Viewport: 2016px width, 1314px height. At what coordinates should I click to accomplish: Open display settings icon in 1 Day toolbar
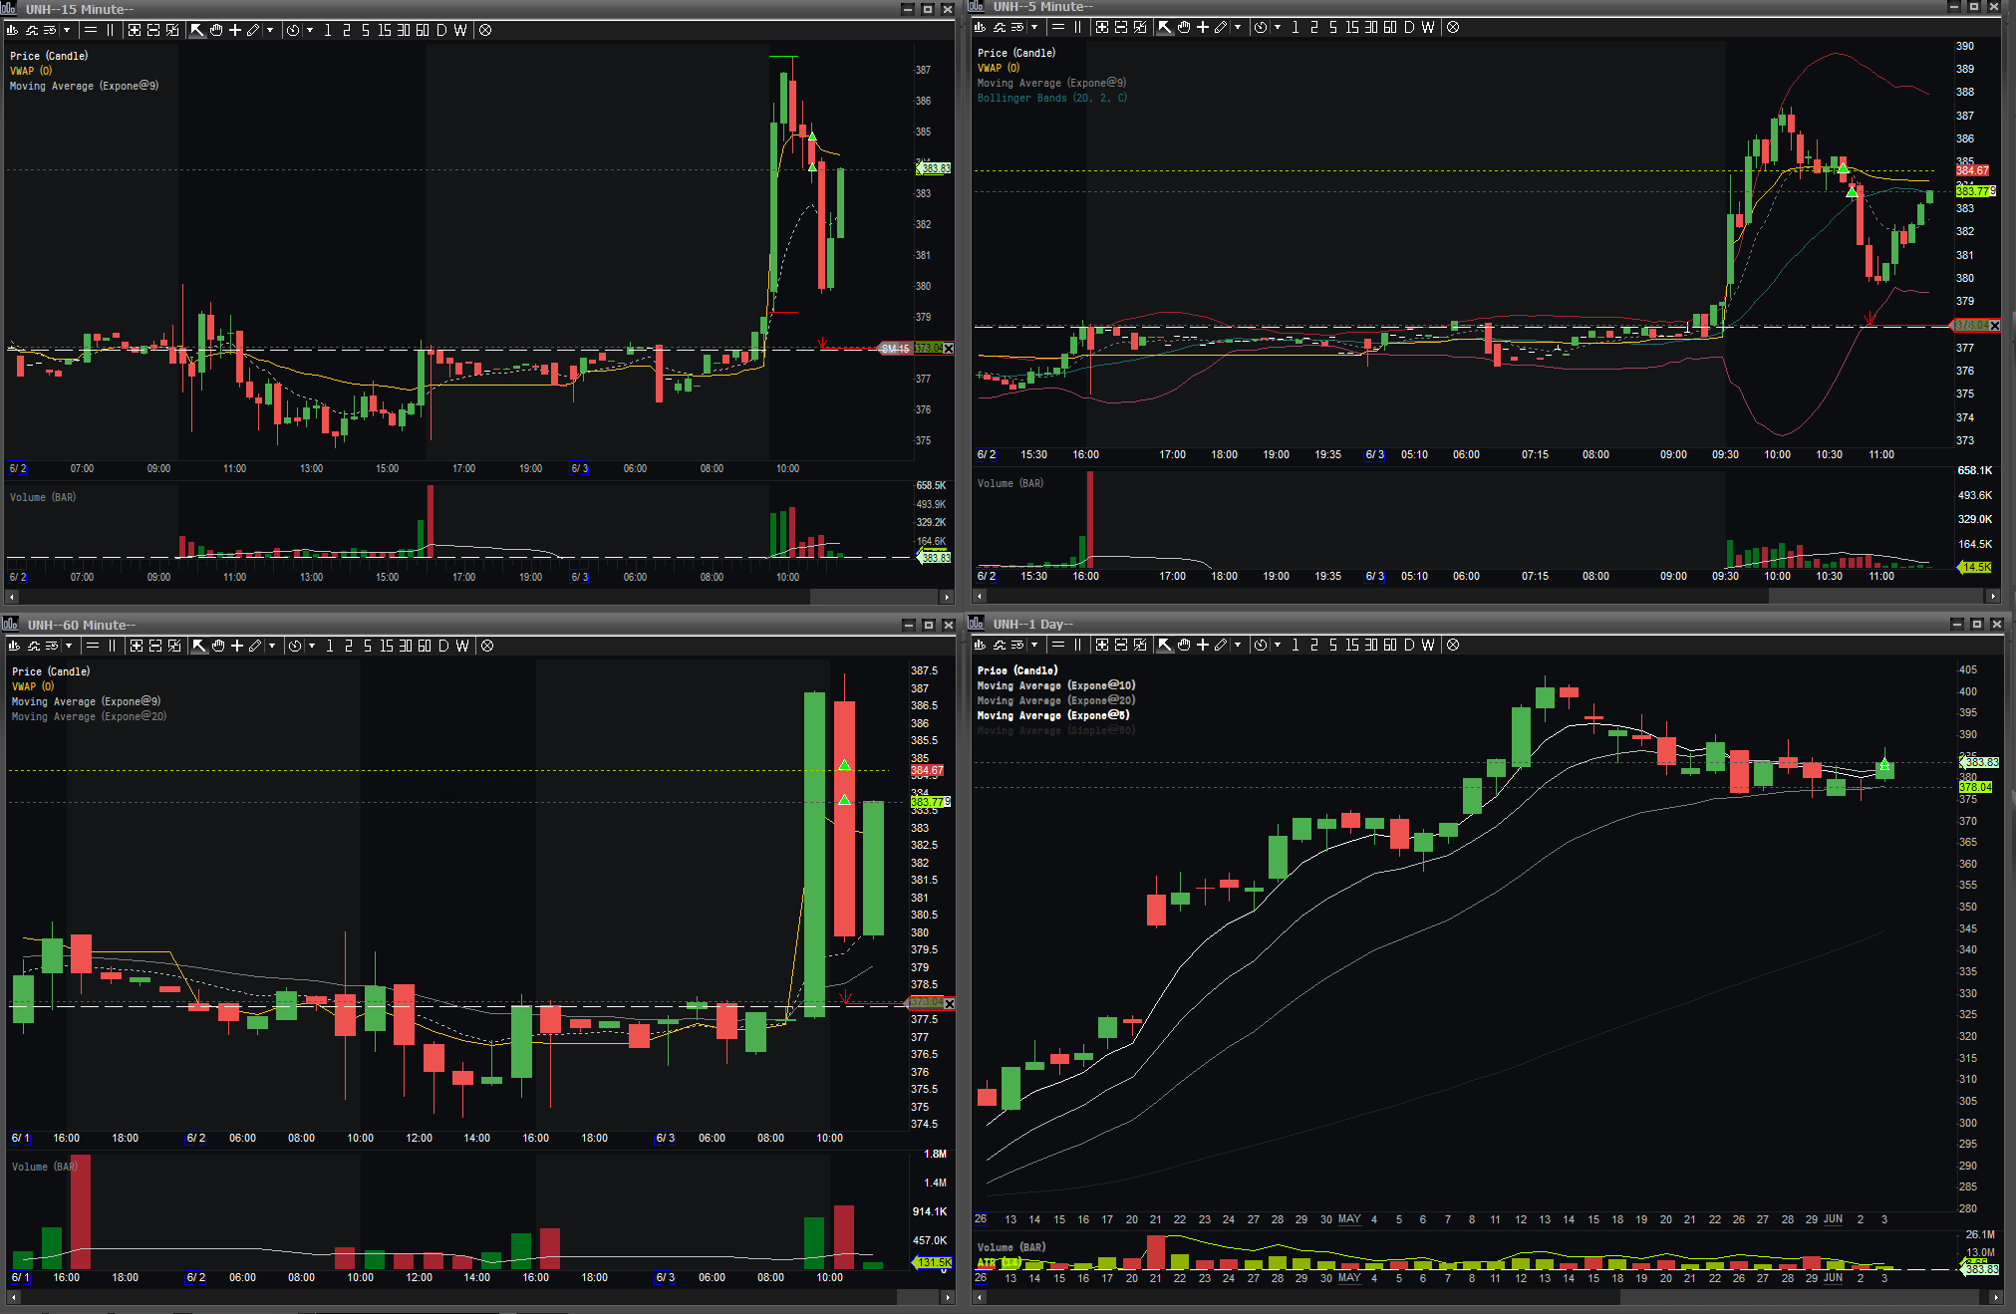pyautogui.click(x=1017, y=645)
